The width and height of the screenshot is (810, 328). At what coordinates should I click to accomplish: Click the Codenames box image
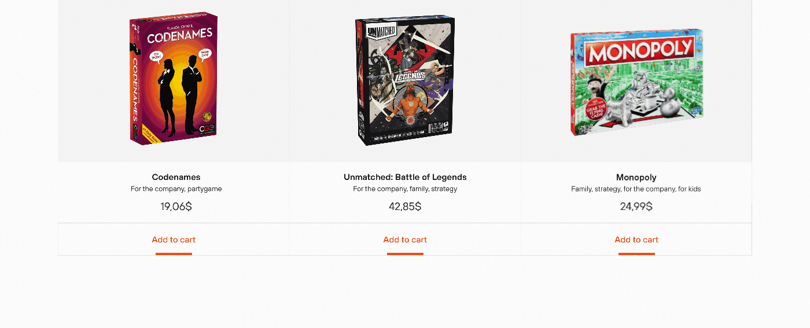click(x=174, y=79)
